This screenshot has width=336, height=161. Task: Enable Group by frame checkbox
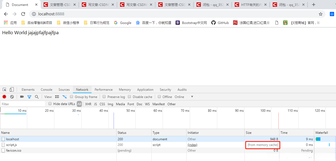[72, 97]
